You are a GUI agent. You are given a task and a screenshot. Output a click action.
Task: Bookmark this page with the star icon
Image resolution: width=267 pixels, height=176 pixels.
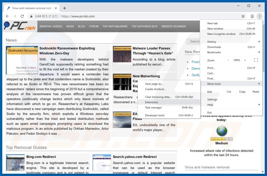243,16
